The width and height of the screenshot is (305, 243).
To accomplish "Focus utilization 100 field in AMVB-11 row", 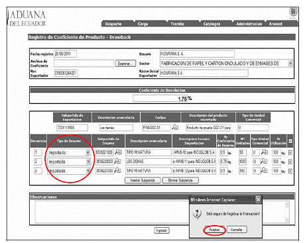I will pos(276,162).
